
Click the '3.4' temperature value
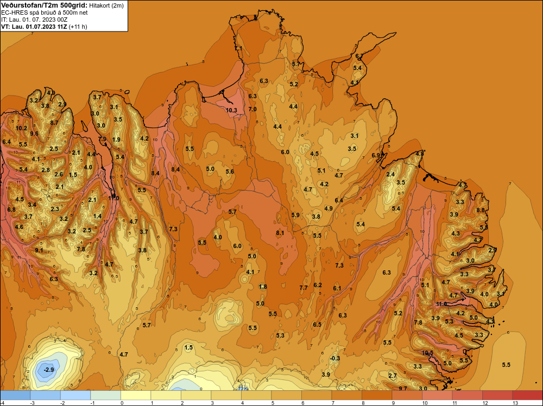(32, 205)
